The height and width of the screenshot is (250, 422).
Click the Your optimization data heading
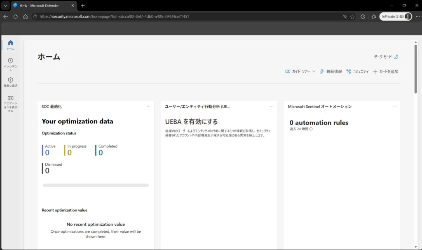77,121
